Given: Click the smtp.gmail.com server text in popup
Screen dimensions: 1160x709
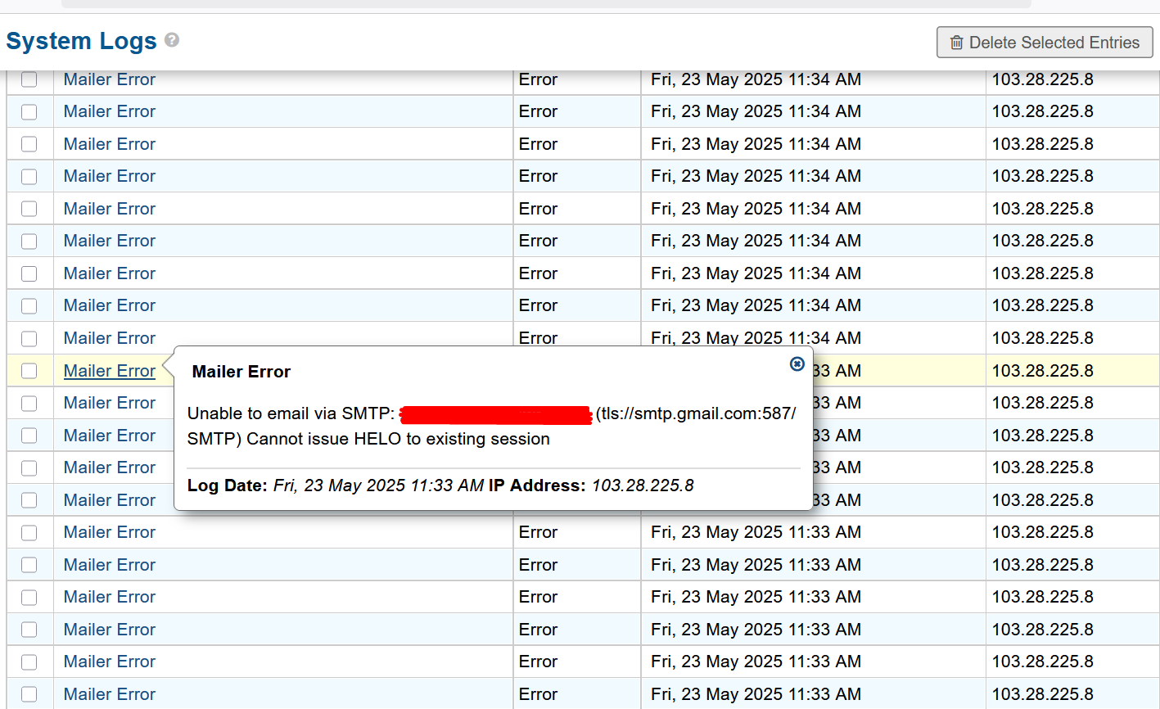Looking at the screenshot, I should coord(695,413).
